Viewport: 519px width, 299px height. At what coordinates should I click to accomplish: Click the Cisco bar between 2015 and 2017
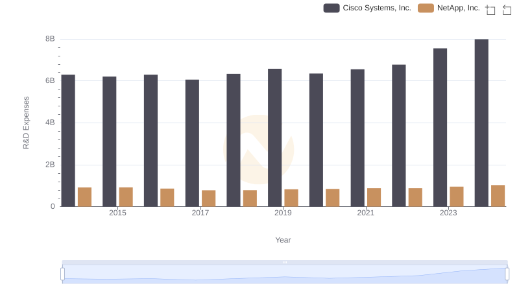(151, 141)
